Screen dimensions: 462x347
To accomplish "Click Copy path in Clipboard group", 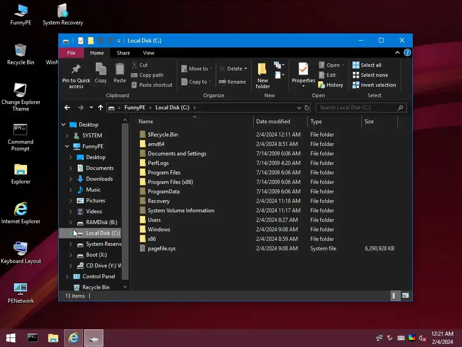I will (x=147, y=75).
